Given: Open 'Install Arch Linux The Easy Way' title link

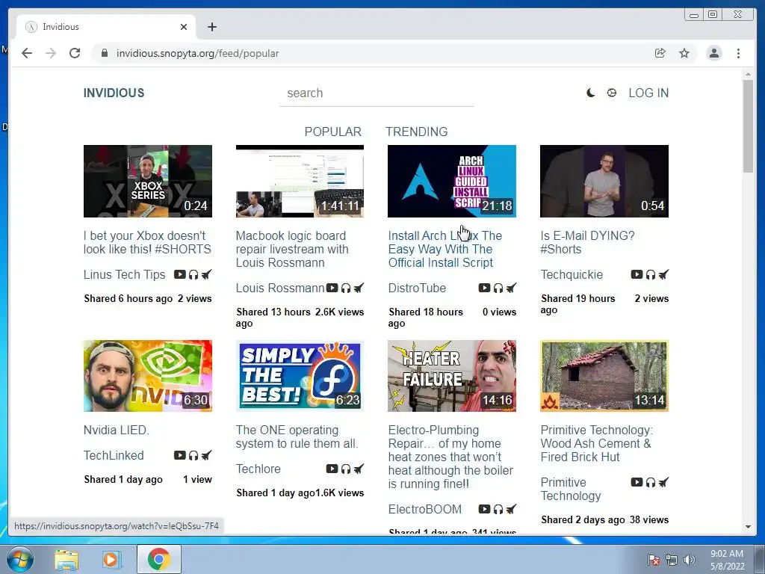Looking at the screenshot, I should (x=445, y=249).
